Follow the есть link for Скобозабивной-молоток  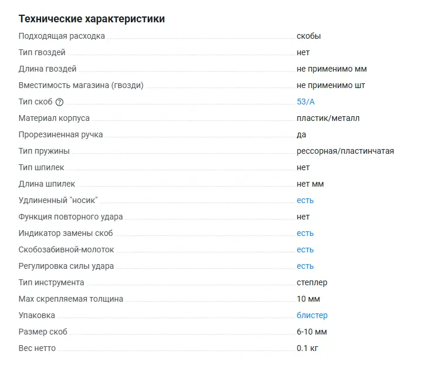click(305, 249)
